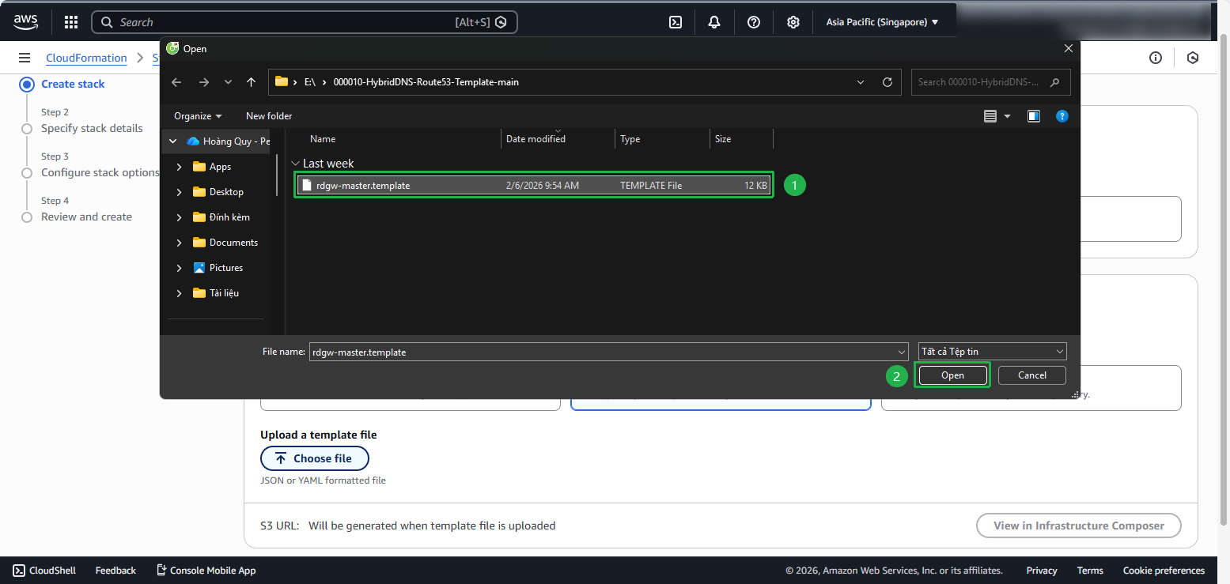
Task: Click the Up one level arrow in Explorer
Action: [x=251, y=81]
